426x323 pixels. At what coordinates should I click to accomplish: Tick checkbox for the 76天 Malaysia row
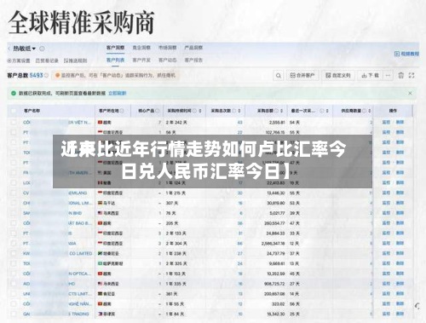pos(13,213)
